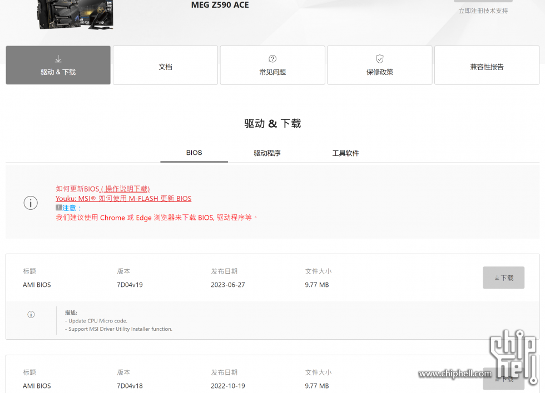545x393 pixels.
Task: Click the 'Support MSI Driver Utility Installer function' line
Action: pyautogui.click(x=118, y=329)
